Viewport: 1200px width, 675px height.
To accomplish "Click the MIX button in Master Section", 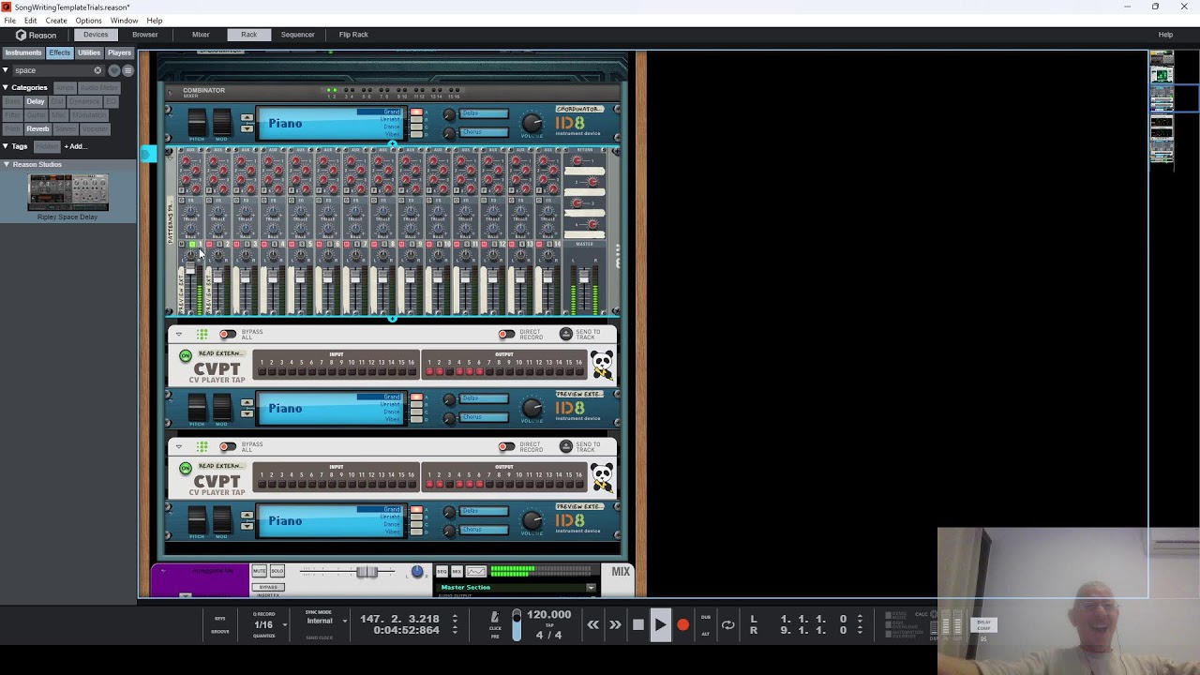I will click(x=457, y=571).
